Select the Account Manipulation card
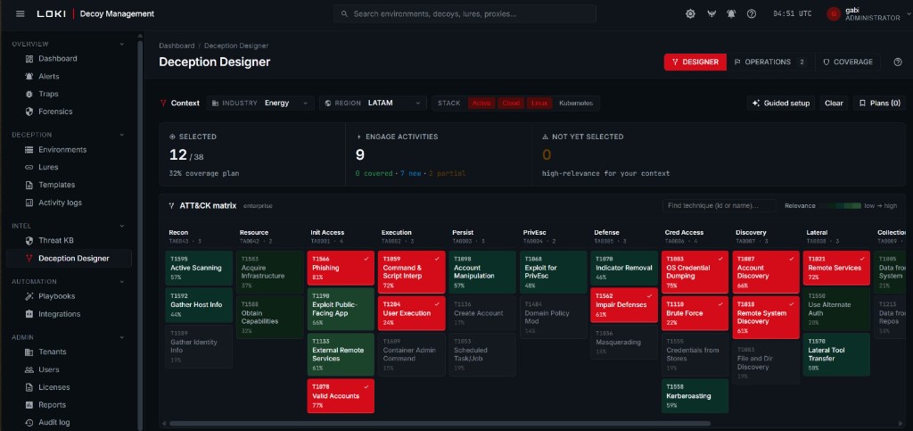913x431 pixels. [x=482, y=272]
